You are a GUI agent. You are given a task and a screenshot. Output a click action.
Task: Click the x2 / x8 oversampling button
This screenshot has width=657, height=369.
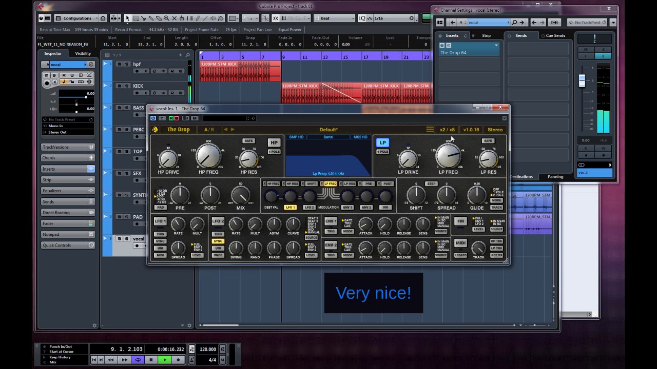coord(447,129)
